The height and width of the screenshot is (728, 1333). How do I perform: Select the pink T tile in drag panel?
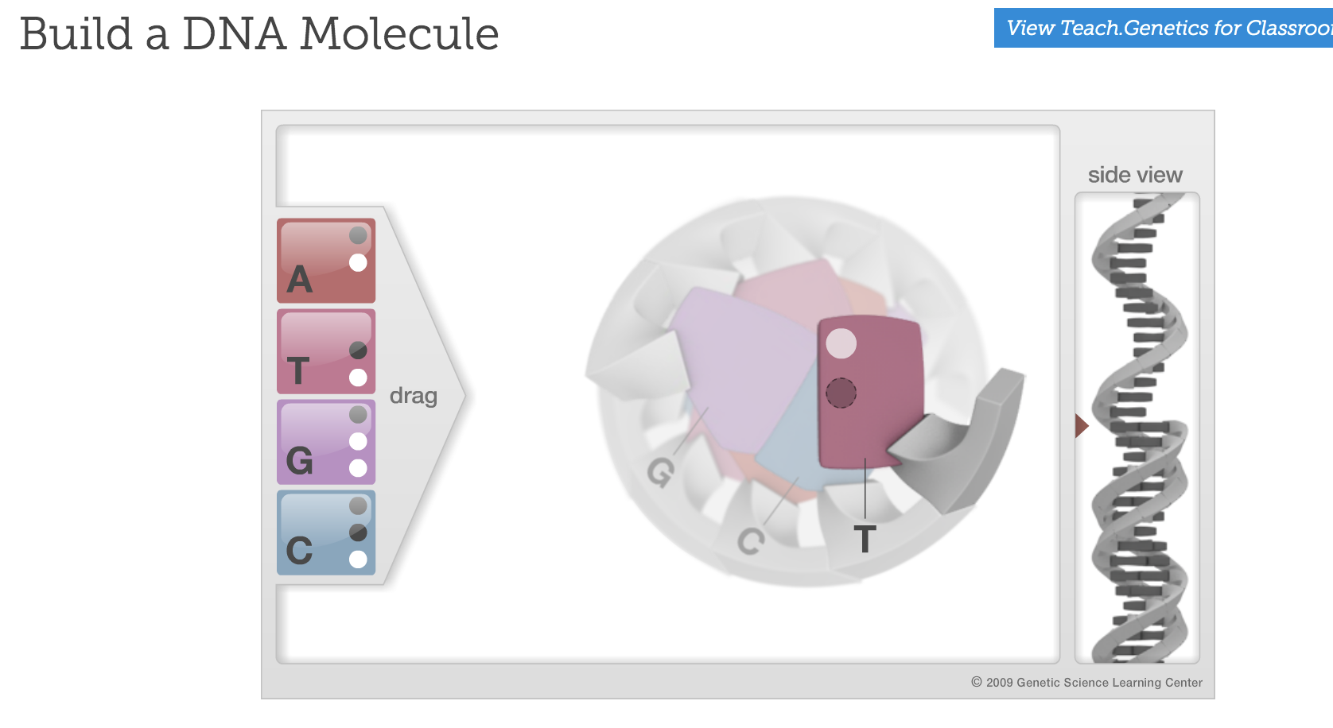[325, 351]
